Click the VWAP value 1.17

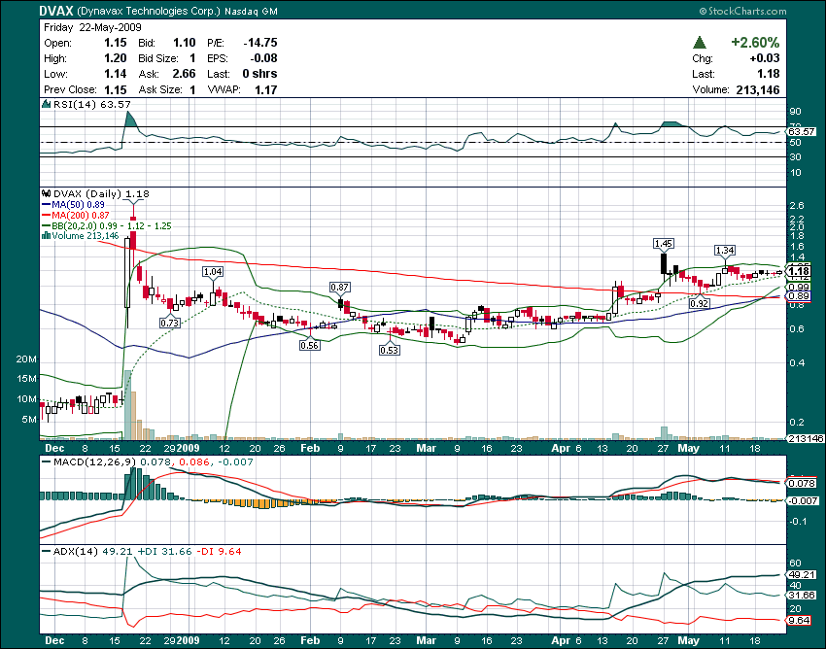coord(266,90)
